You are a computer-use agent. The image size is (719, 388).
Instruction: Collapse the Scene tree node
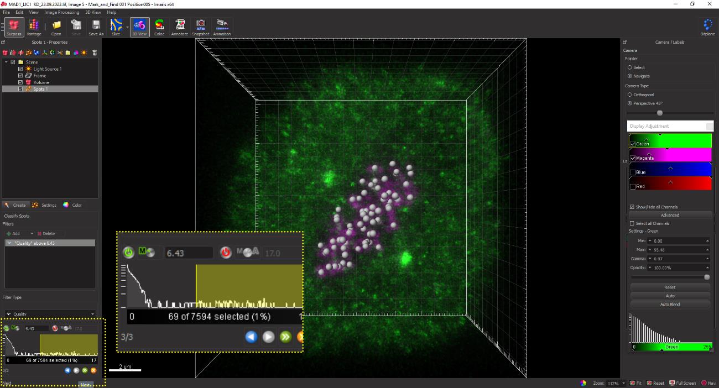point(6,62)
